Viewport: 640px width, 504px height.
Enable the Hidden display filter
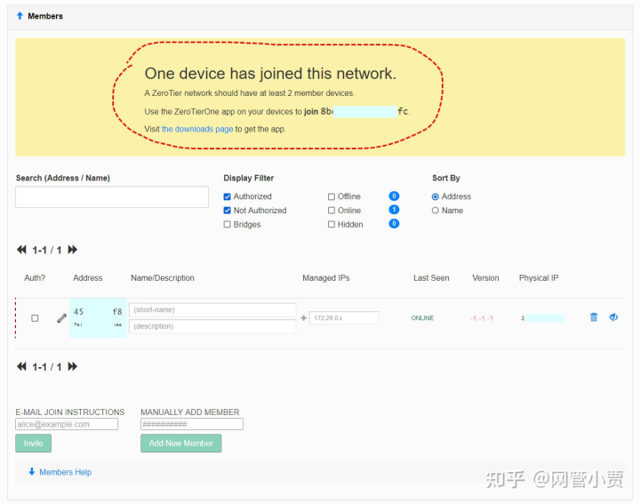pos(332,225)
